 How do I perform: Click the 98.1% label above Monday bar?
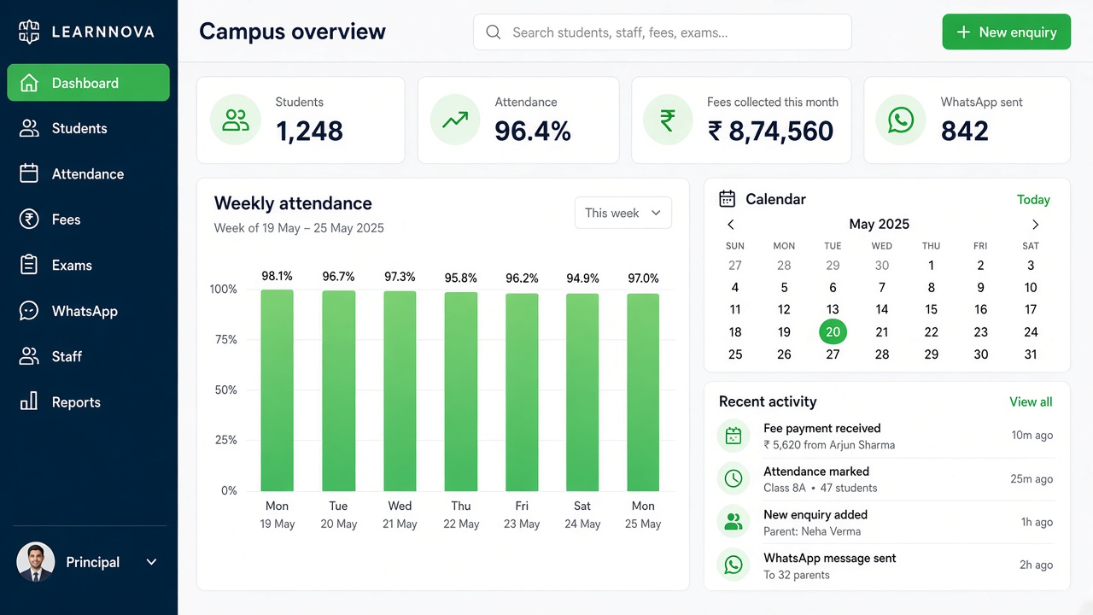[x=277, y=276]
